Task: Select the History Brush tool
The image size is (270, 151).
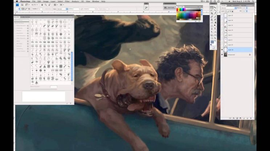Action: [x=215, y=20]
